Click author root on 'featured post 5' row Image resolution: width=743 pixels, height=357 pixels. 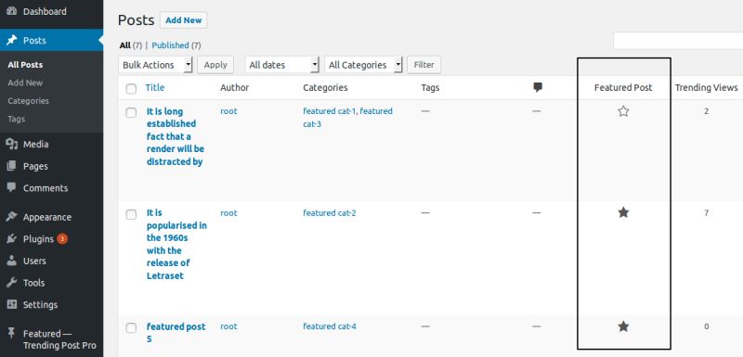point(228,326)
